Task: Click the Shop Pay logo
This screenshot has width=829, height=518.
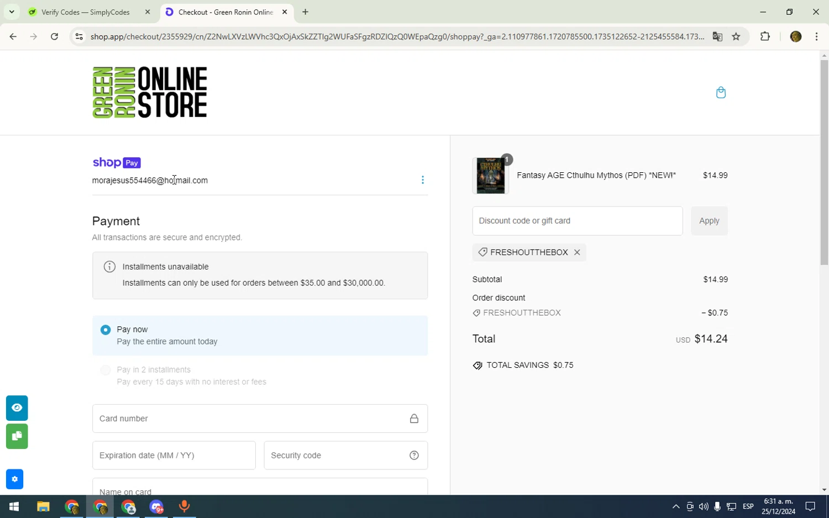Action: click(117, 162)
